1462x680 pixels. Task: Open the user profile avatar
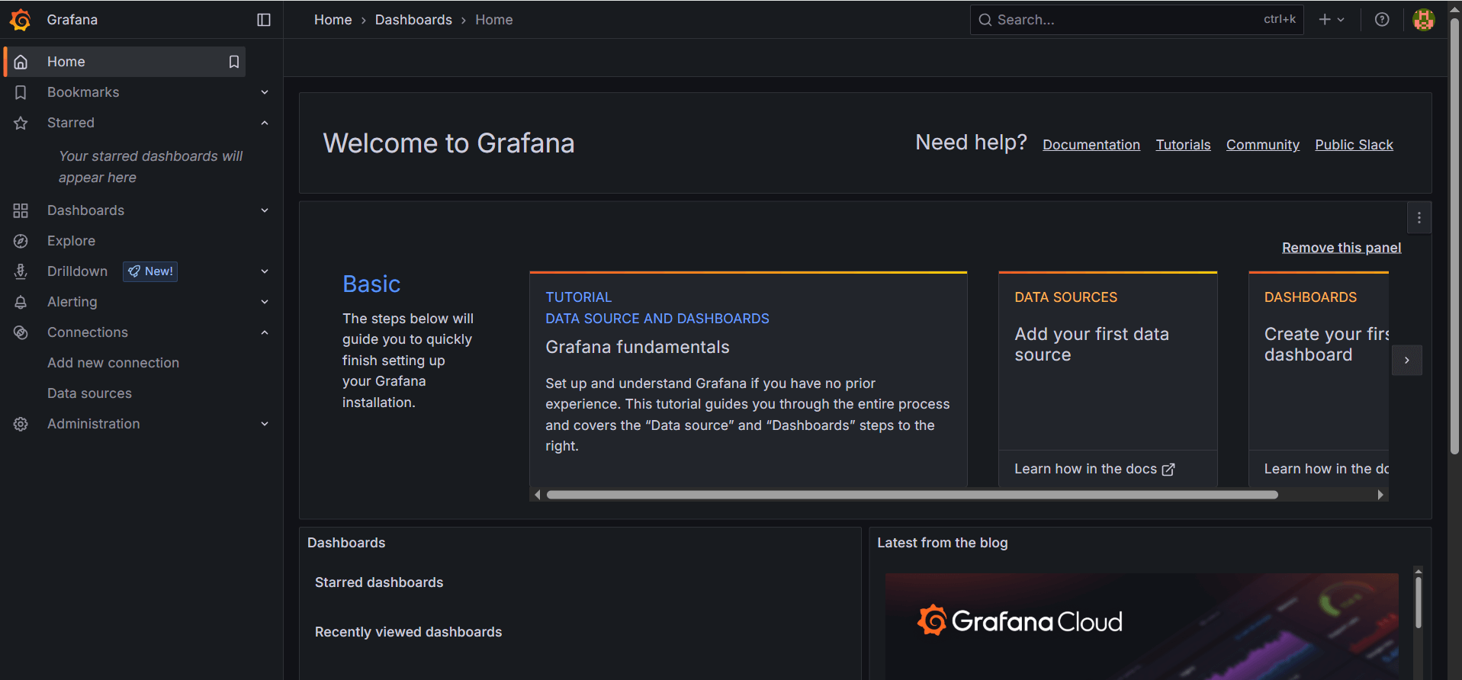tap(1423, 20)
